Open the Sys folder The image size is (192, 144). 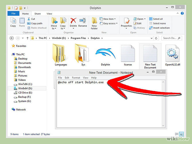click(x=83, y=55)
